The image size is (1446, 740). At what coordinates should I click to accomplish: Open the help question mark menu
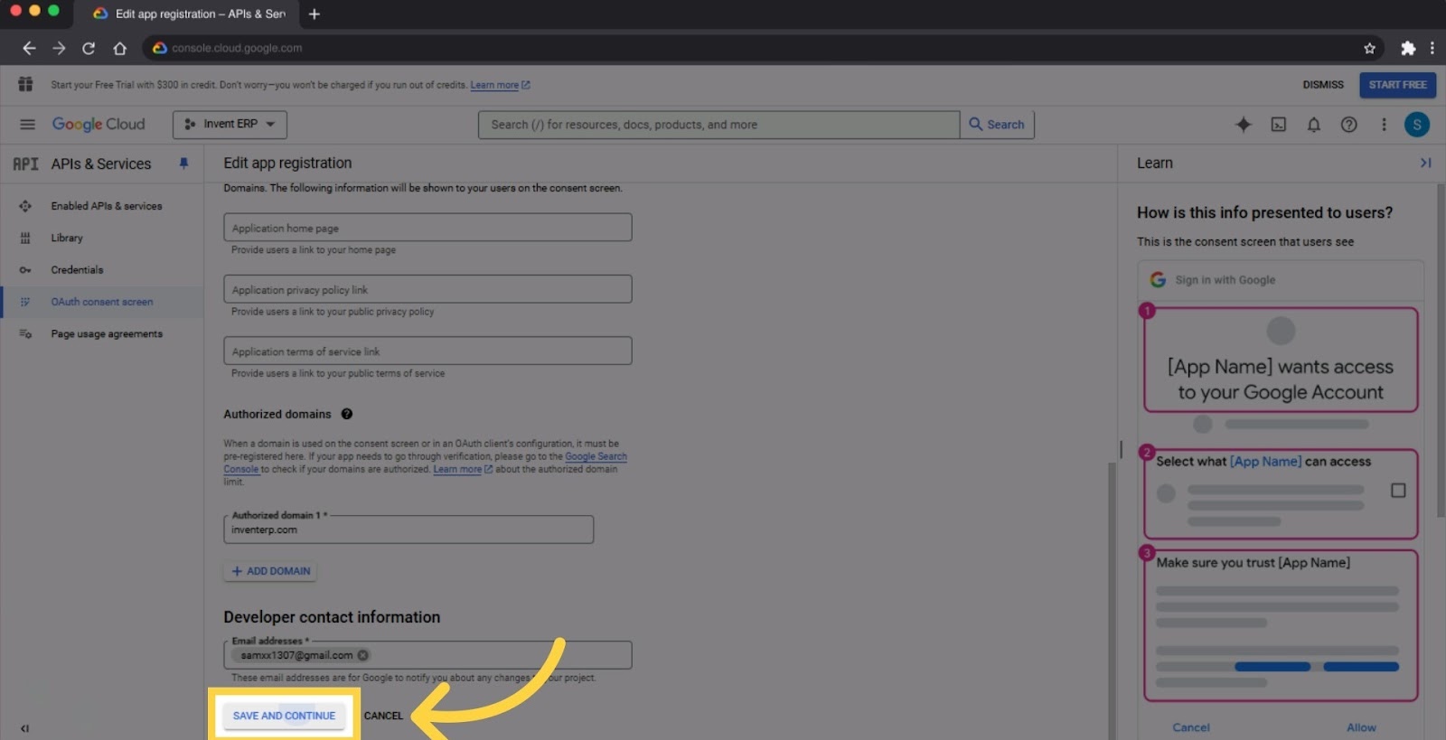pyautogui.click(x=1348, y=125)
